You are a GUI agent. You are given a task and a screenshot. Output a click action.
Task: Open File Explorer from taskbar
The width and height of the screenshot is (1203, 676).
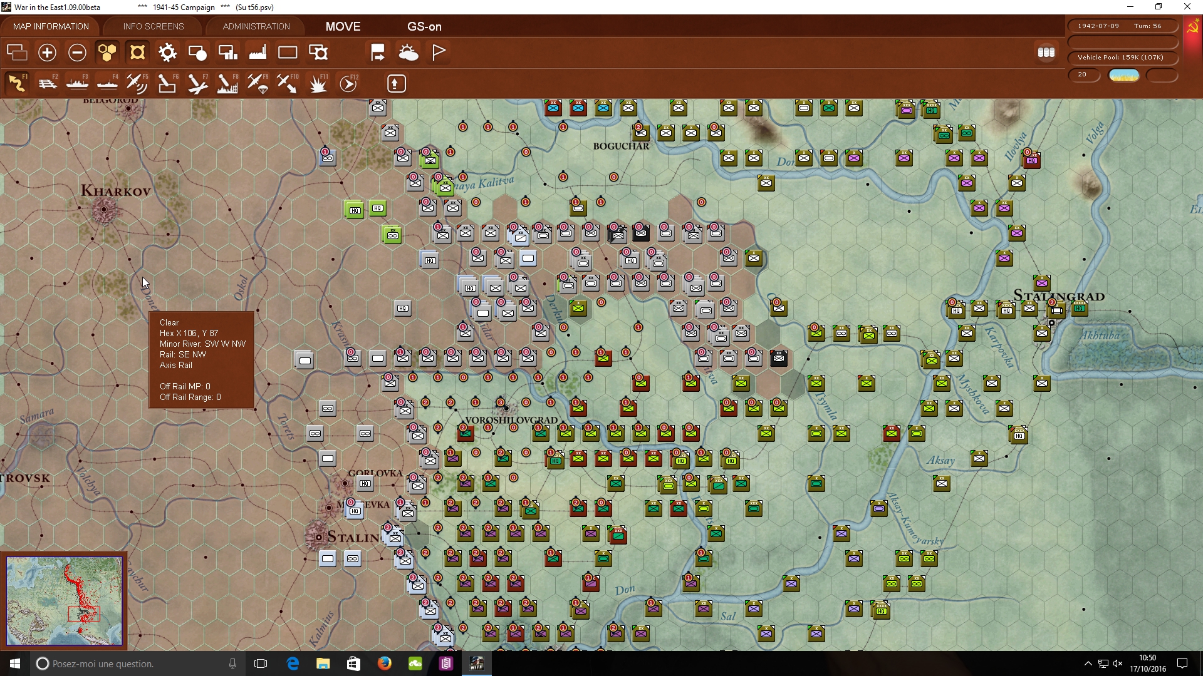(x=323, y=663)
